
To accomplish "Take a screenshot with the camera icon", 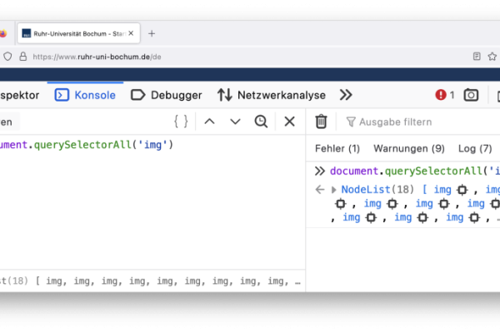I will pyautogui.click(x=471, y=95).
